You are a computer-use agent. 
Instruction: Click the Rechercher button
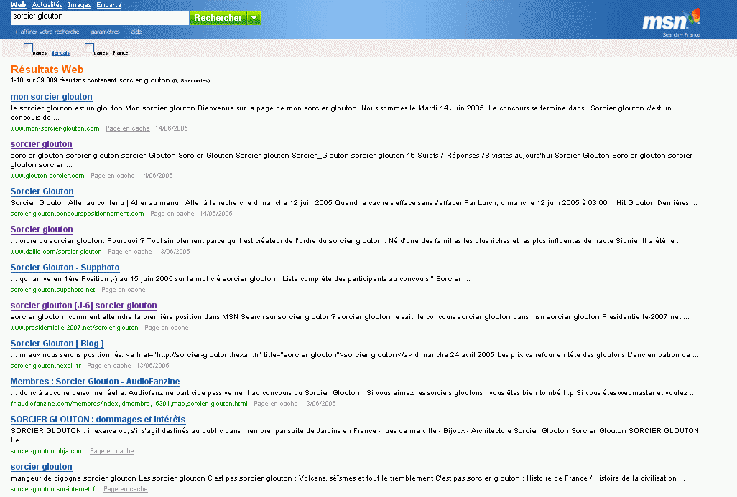point(219,16)
